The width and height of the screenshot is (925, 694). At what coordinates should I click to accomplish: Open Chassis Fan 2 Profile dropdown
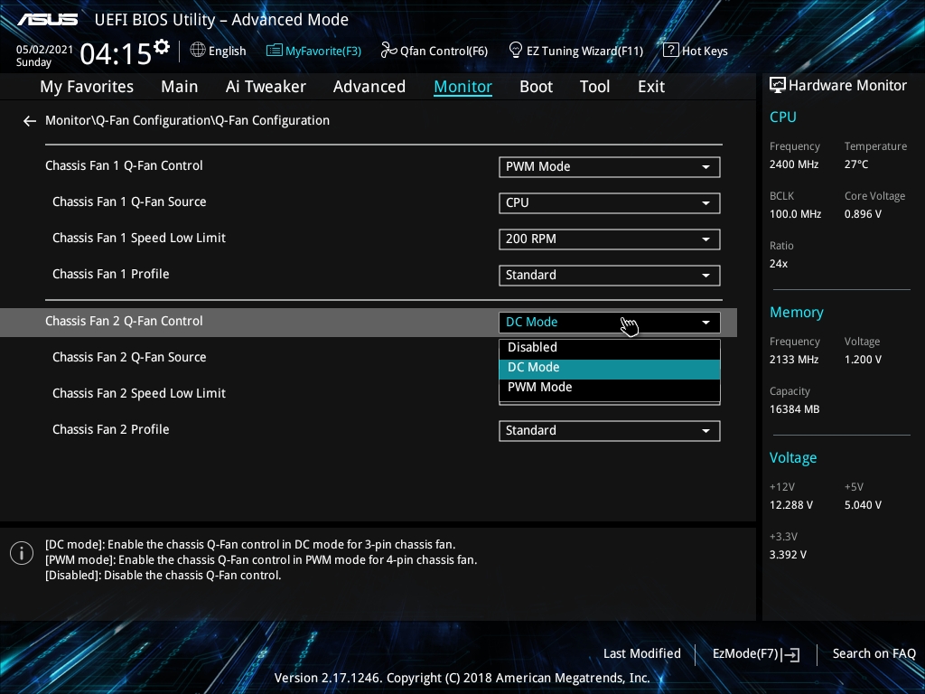click(x=610, y=431)
